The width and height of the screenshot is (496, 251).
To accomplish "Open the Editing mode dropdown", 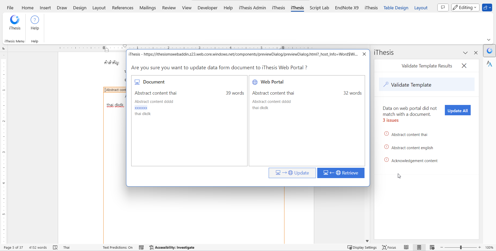I will [x=465, y=7].
